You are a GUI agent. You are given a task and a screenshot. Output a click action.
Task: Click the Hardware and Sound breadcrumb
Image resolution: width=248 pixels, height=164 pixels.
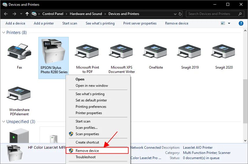coord(86,14)
